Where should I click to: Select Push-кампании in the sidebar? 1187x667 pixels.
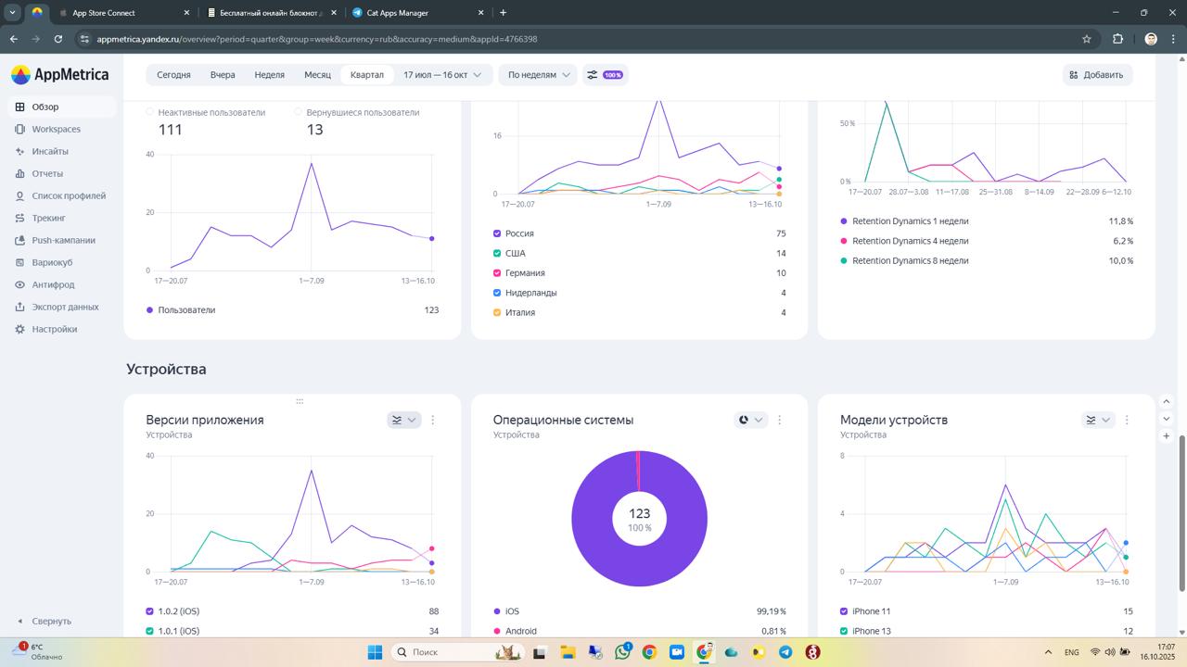point(61,240)
